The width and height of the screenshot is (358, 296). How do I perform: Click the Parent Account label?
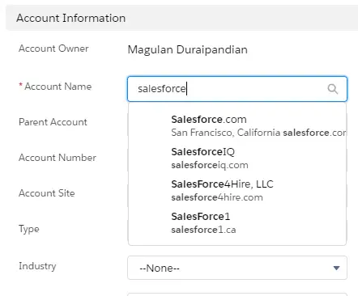click(x=53, y=122)
